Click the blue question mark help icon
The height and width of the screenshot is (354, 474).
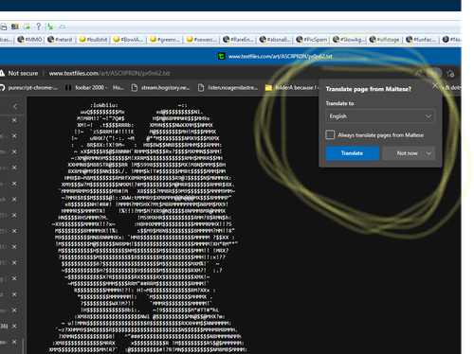(x=39, y=27)
